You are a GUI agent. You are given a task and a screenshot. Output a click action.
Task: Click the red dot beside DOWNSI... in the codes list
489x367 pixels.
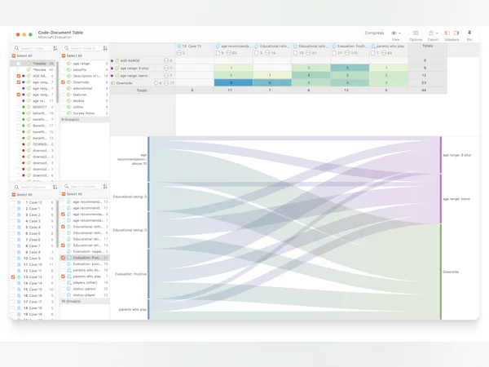point(24,144)
